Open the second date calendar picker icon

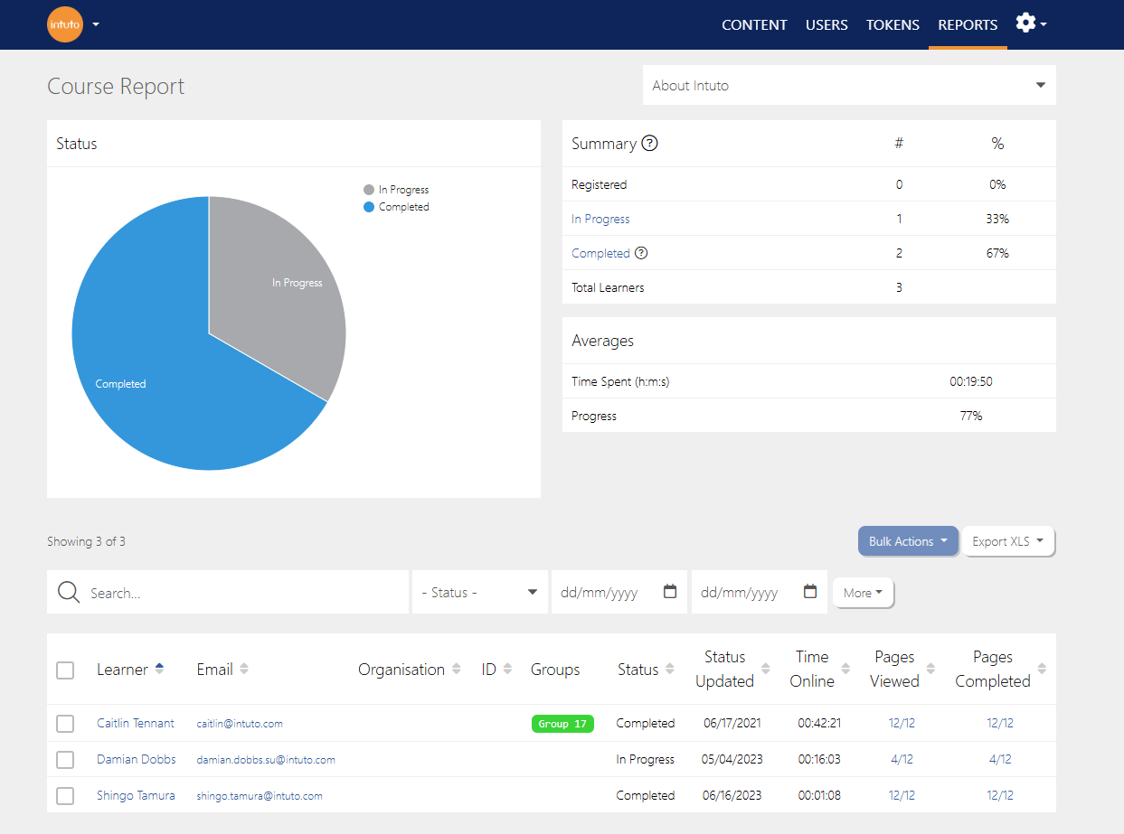coord(810,592)
